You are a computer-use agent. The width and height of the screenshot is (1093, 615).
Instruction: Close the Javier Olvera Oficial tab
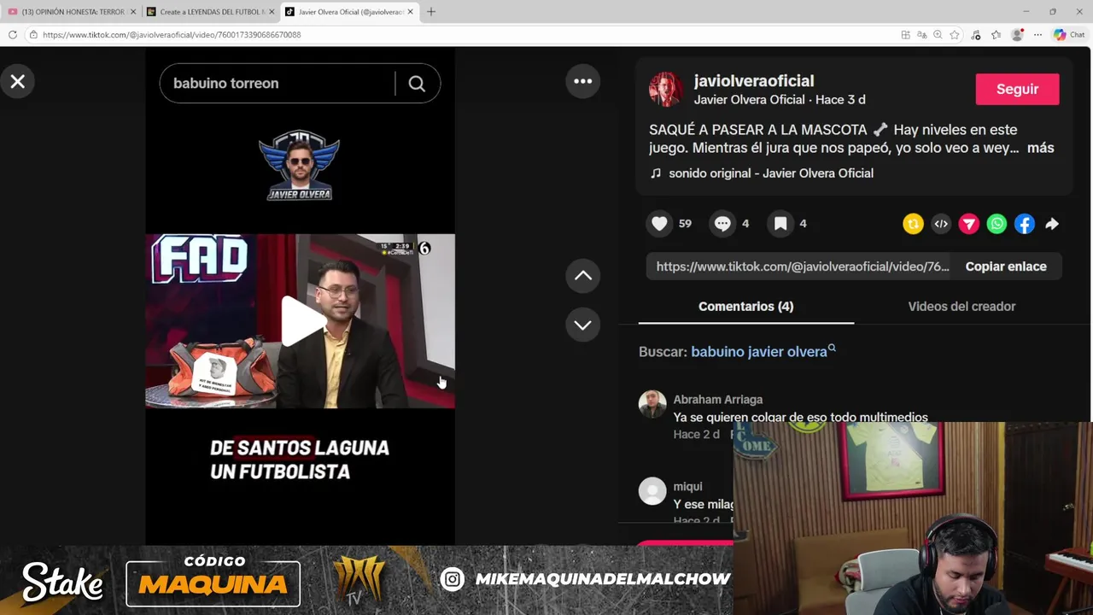pyautogui.click(x=411, y=12)
